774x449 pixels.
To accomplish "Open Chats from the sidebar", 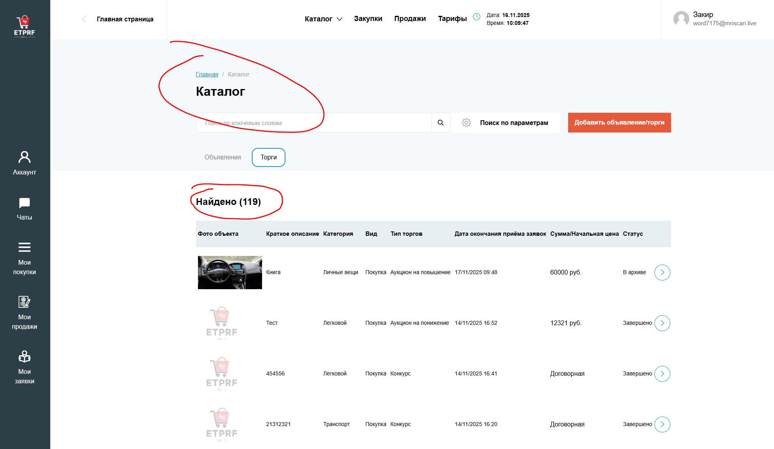I will coord(25,208).
